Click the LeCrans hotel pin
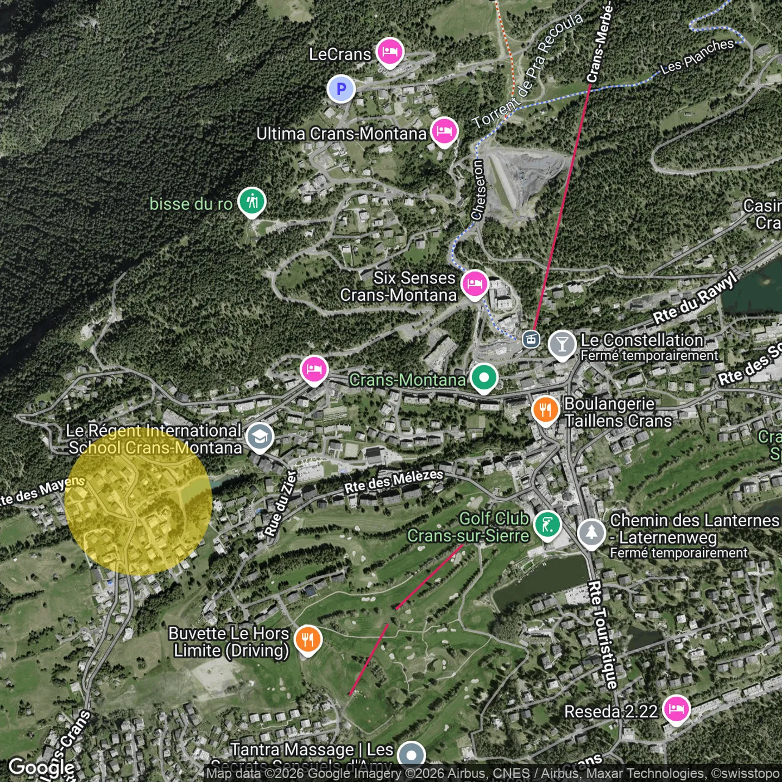Screen dimensions: 782x782 point(389,53)
